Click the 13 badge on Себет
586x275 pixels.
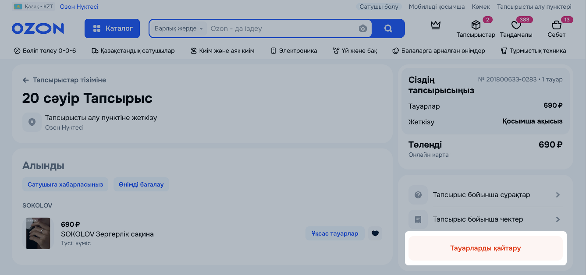[567, 20]
